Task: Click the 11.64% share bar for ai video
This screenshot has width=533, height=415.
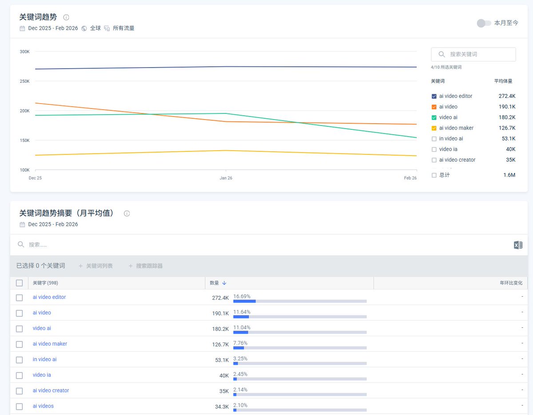Action: (300, 317)
